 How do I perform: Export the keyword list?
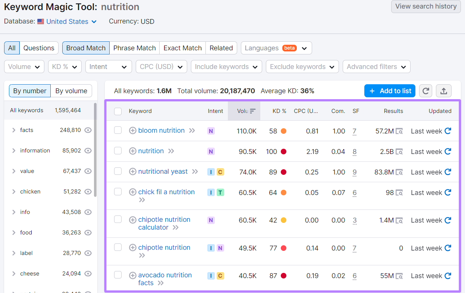coord(443,91)
